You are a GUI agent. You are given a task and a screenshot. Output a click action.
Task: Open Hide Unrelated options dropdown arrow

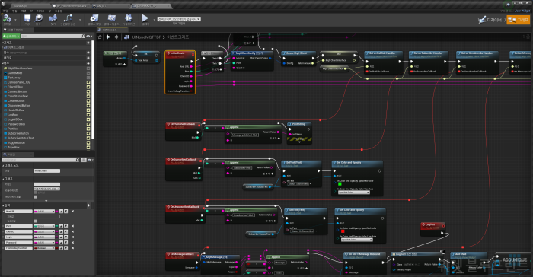click(79, 20)
